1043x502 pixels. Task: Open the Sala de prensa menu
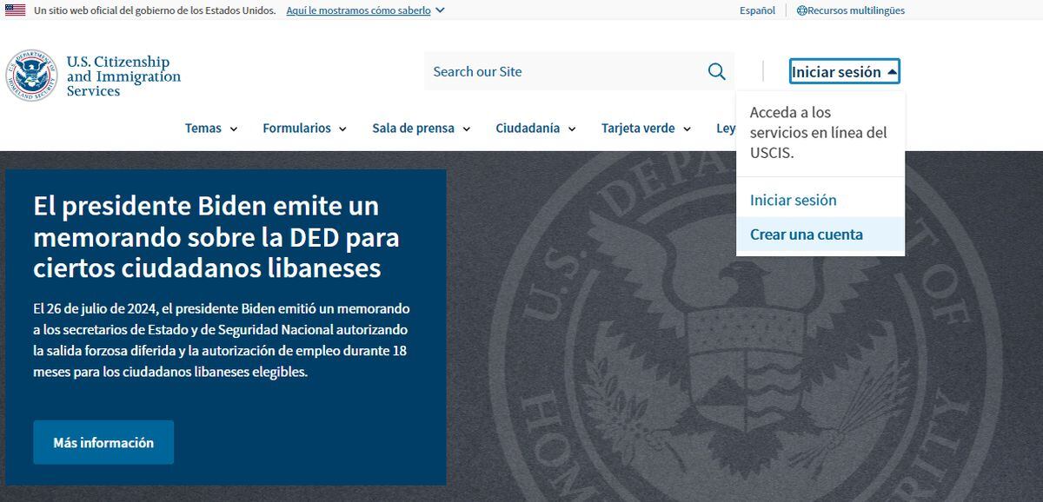pyautogui.click(x=413, y=128)
